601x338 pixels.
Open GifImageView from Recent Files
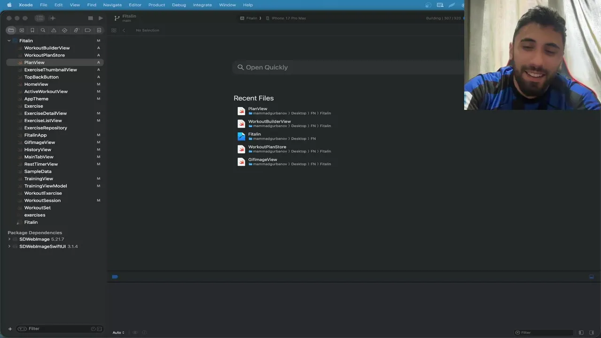click(x=285, y=161)
